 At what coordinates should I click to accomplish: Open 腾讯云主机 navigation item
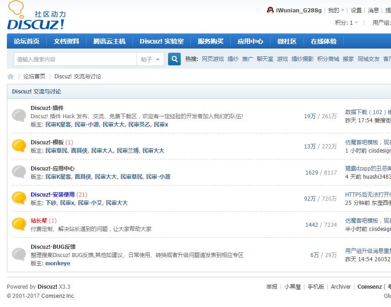tap(109, 41)
